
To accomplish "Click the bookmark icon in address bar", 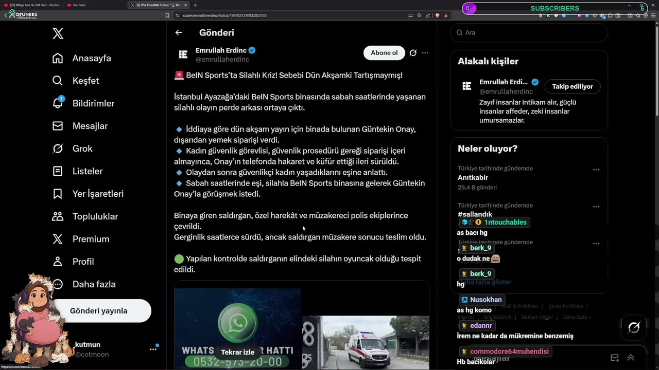I will tap(167, 15).
